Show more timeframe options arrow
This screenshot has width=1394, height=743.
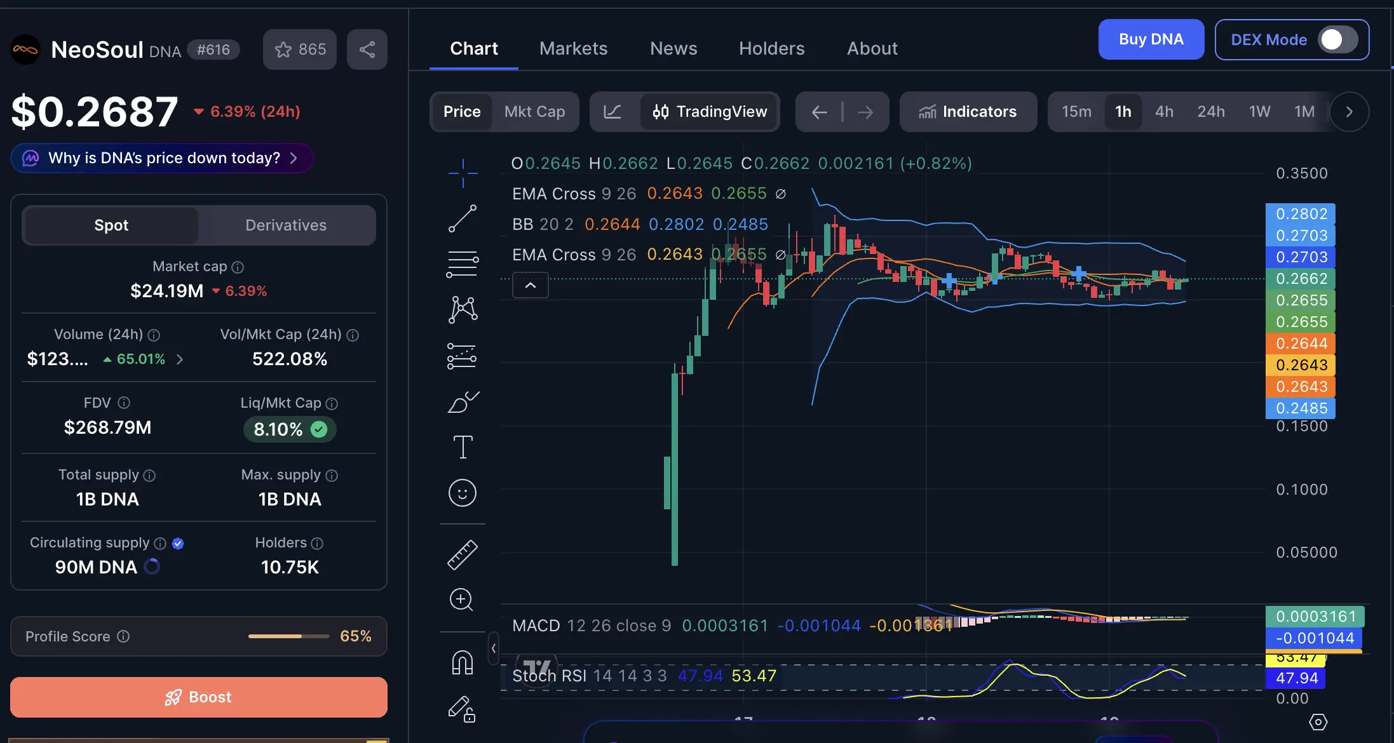pyautogui.click(x=1349, y=112)
